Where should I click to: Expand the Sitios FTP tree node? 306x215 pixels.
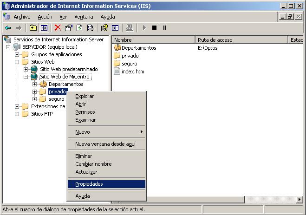click(17, 114)
